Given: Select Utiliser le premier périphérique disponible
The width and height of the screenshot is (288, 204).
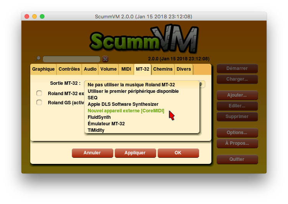Looking at the screenshot, I should (x=142, y=91).
